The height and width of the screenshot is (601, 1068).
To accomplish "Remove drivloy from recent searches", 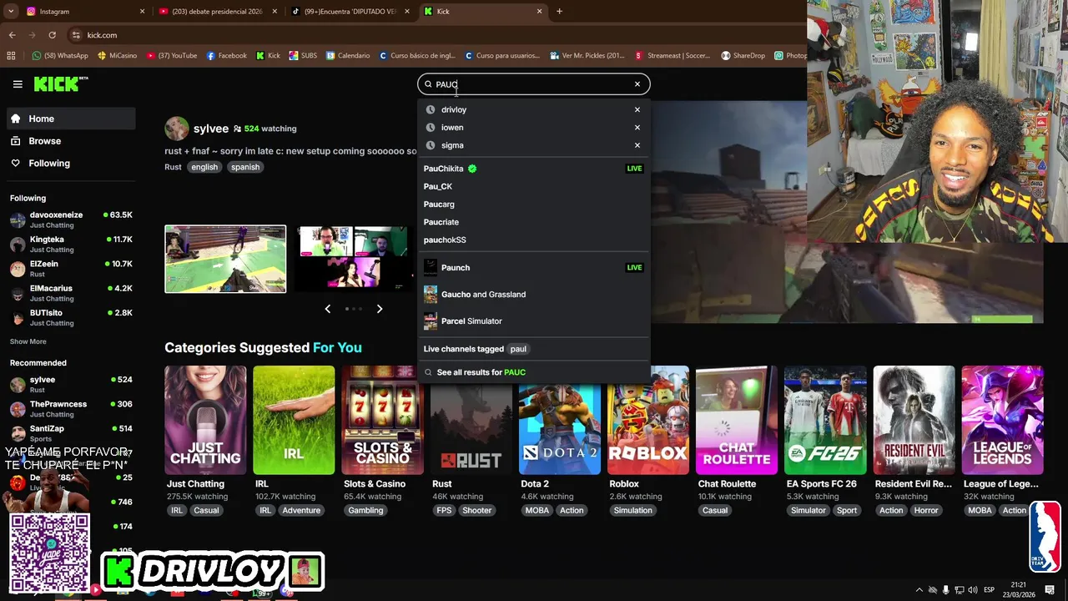I will (637, 109).
